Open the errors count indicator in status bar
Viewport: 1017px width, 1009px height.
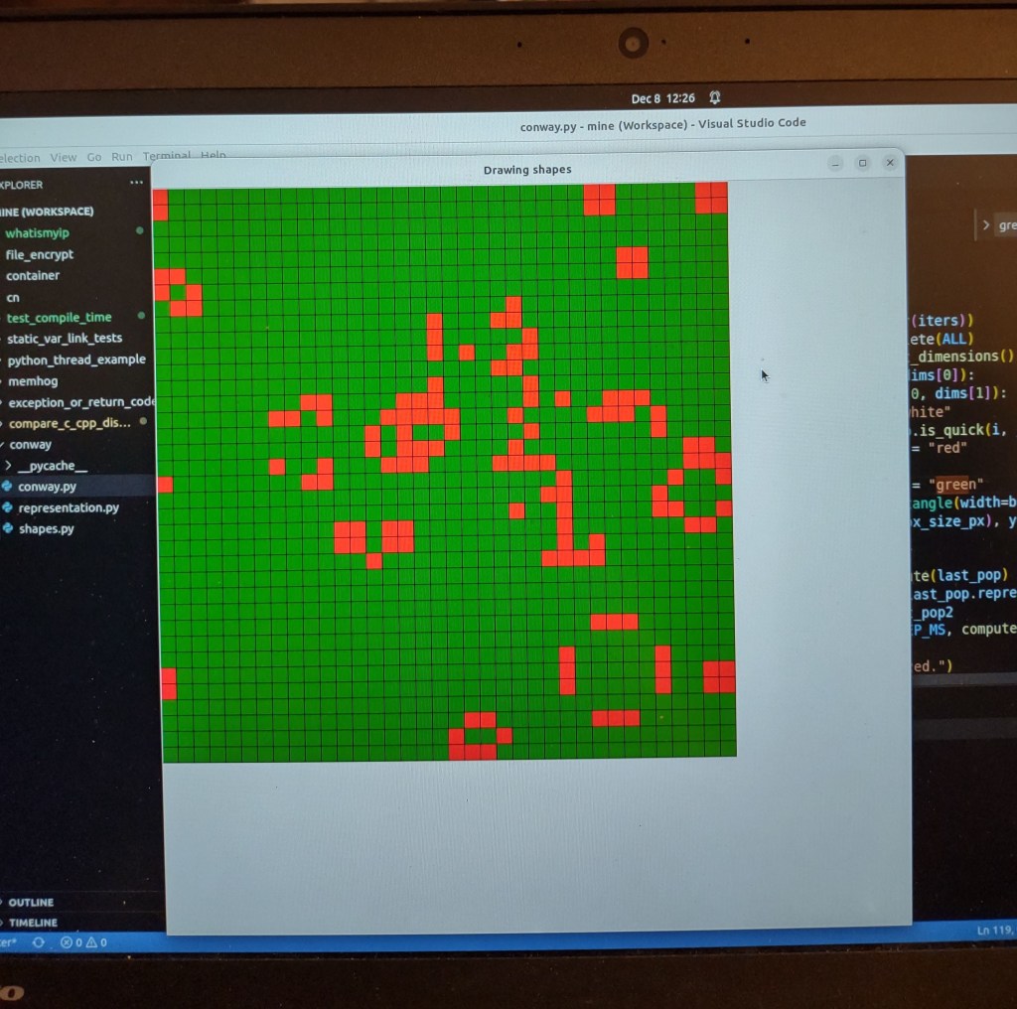click(x=72, y=941)
